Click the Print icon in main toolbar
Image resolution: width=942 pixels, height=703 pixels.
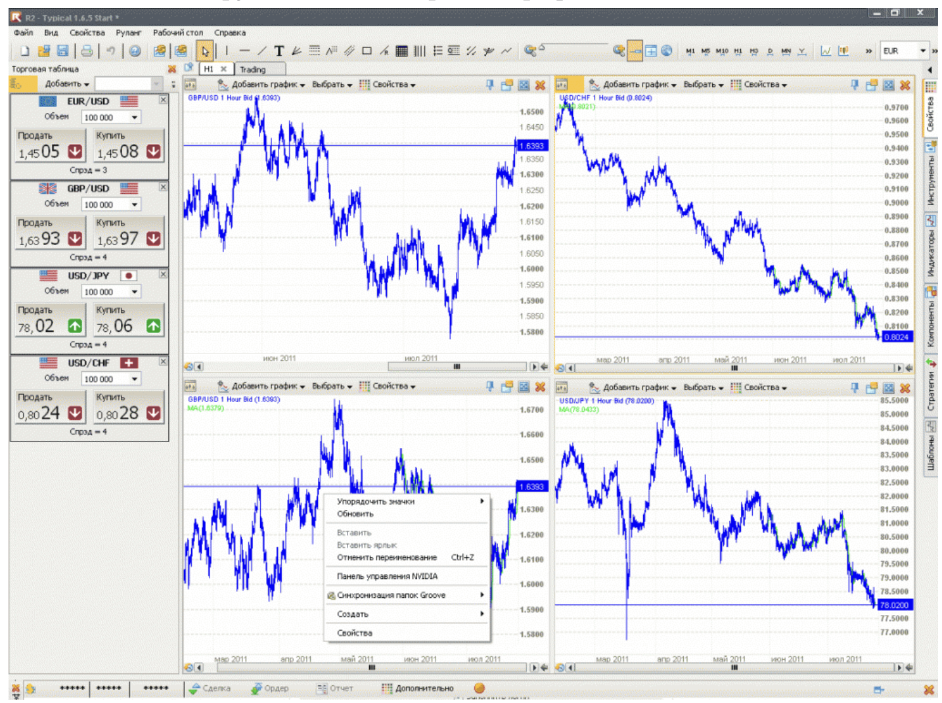click(87, 51)
